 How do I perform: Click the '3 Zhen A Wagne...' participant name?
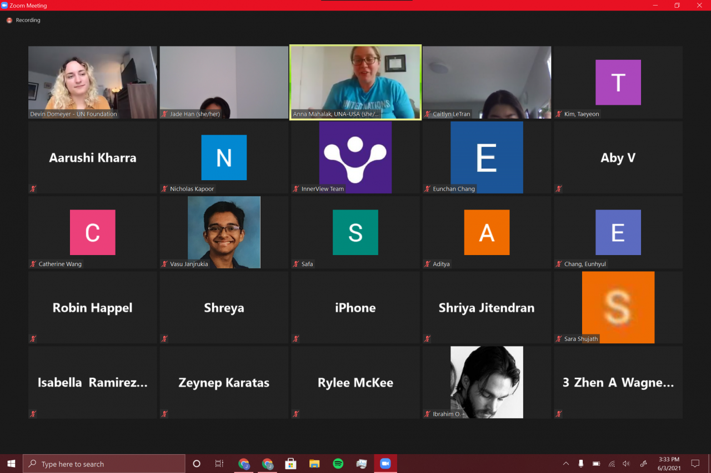tap(618, 383)
